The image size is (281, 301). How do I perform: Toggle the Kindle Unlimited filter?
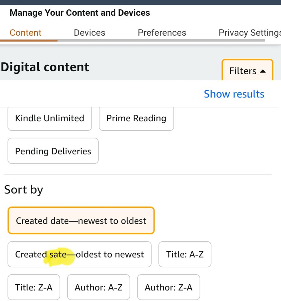pyautogui.click(x=49, y=118)
